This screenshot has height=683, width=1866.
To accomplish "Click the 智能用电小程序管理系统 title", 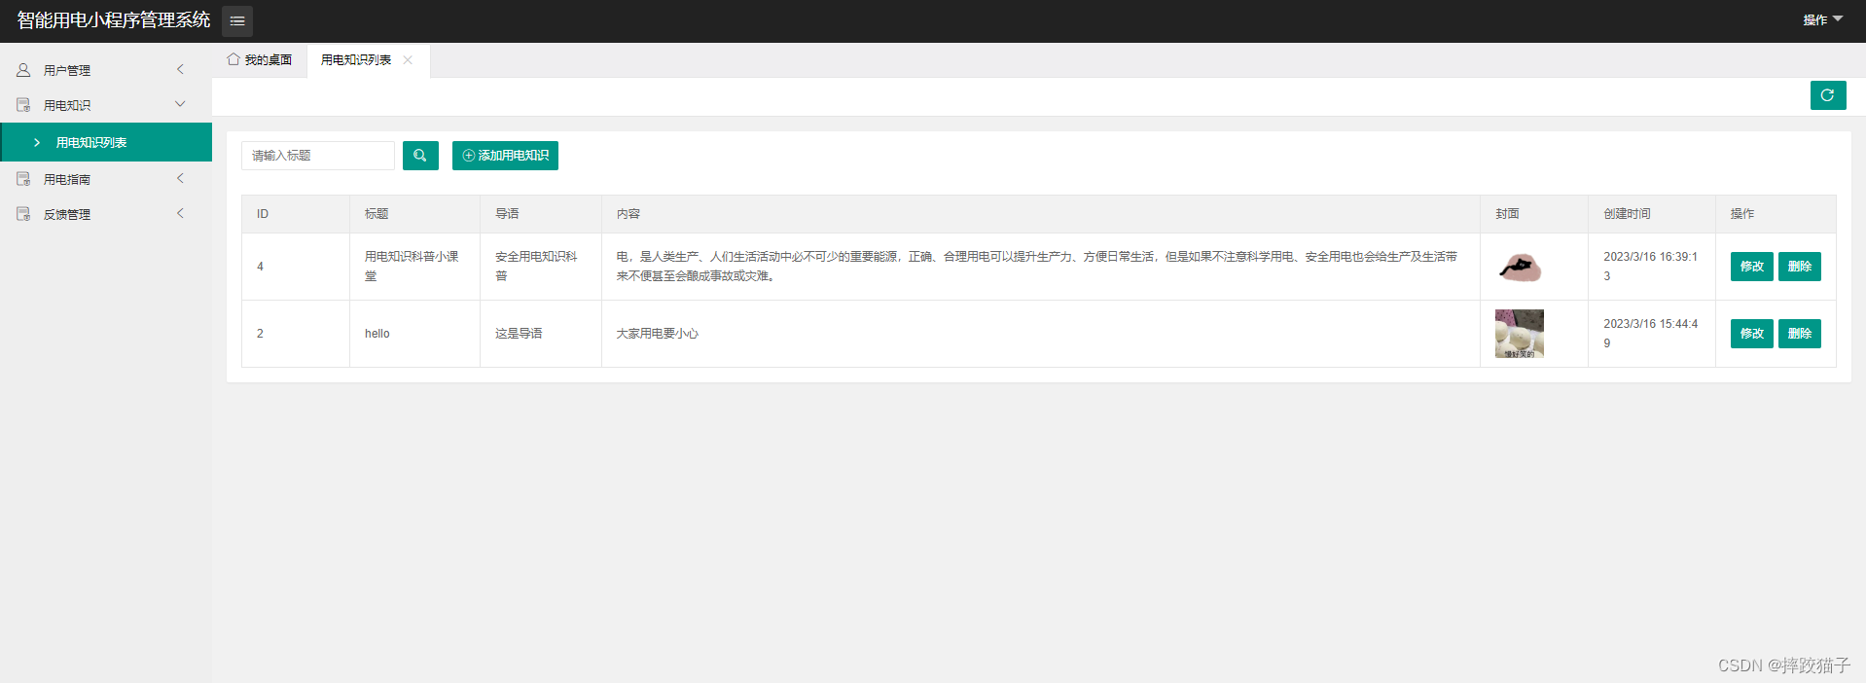I will click(114, 20).
